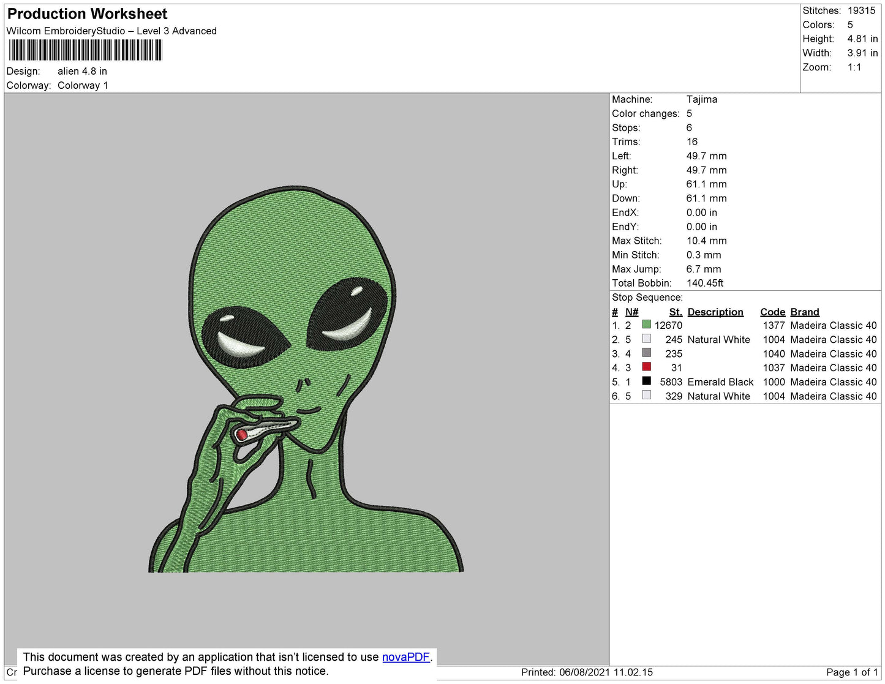
Task: Click the Max Stitch value '10.4 mm'
Action: pyautogui.click(x=707, y=241)
